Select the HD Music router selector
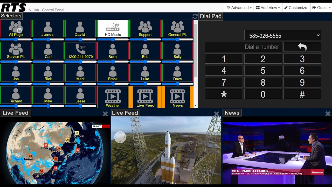 [113, 29]
